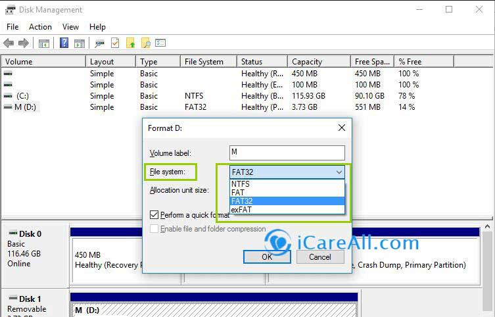Close the Format D: dialog with X
Viewport: 495px width, 317px height.
(x=342, y=128)
